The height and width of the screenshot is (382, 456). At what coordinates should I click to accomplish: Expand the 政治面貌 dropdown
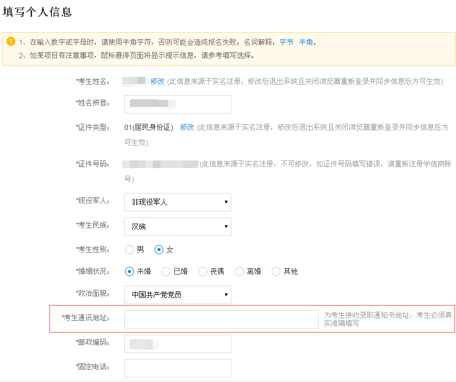(x=177, y=295)
